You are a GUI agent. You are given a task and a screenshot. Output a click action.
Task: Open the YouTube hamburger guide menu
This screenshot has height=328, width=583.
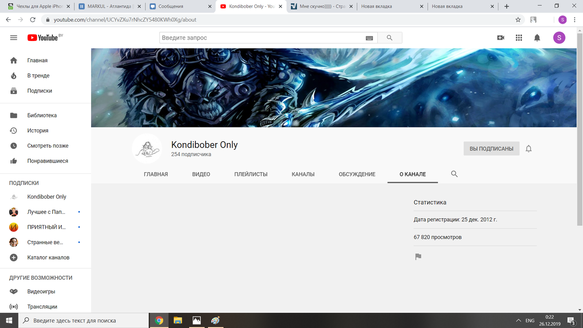click(14, 38)
